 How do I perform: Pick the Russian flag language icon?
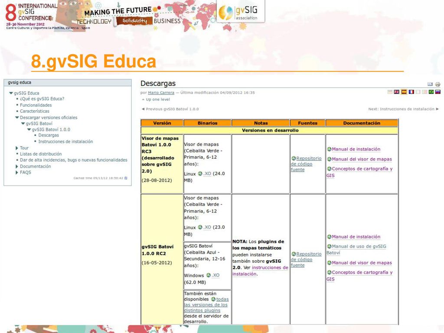pos(438,92)
